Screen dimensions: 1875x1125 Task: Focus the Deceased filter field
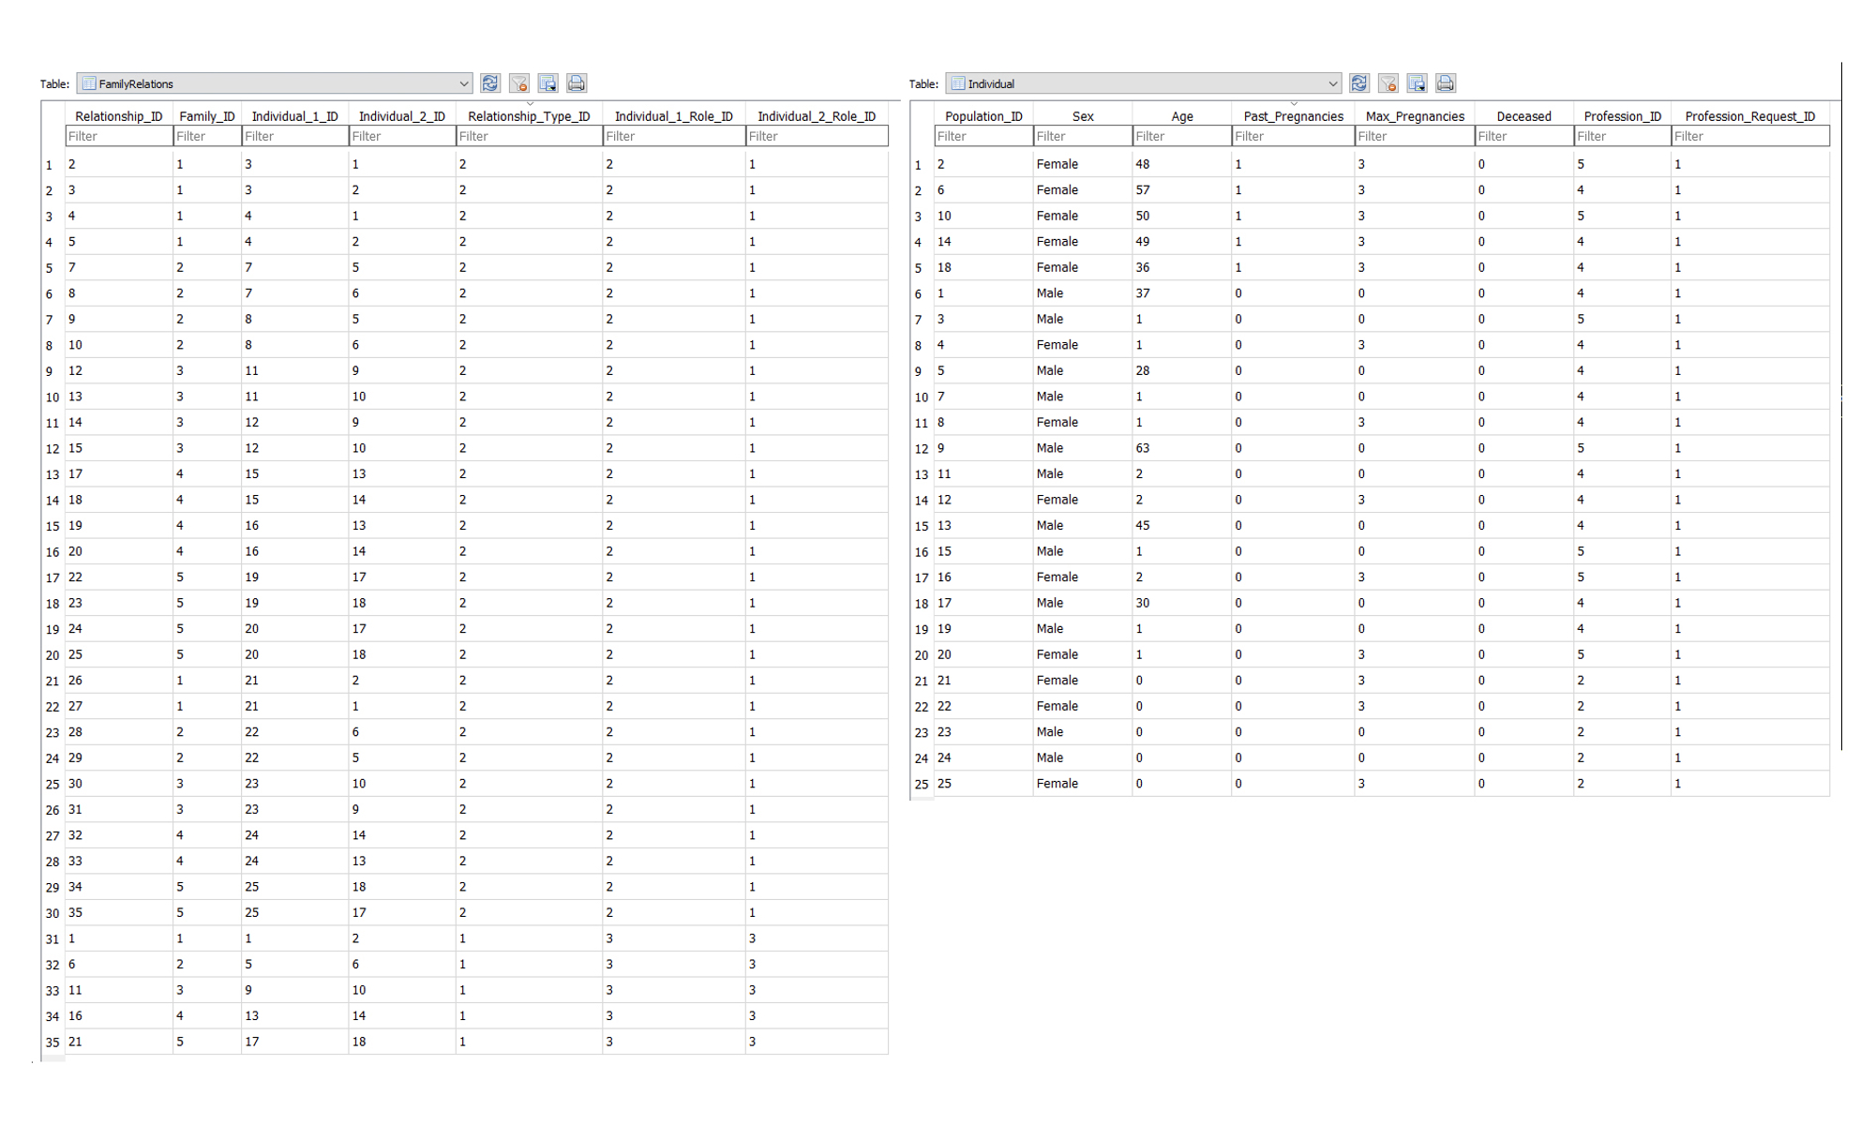tap(1524, 136)
